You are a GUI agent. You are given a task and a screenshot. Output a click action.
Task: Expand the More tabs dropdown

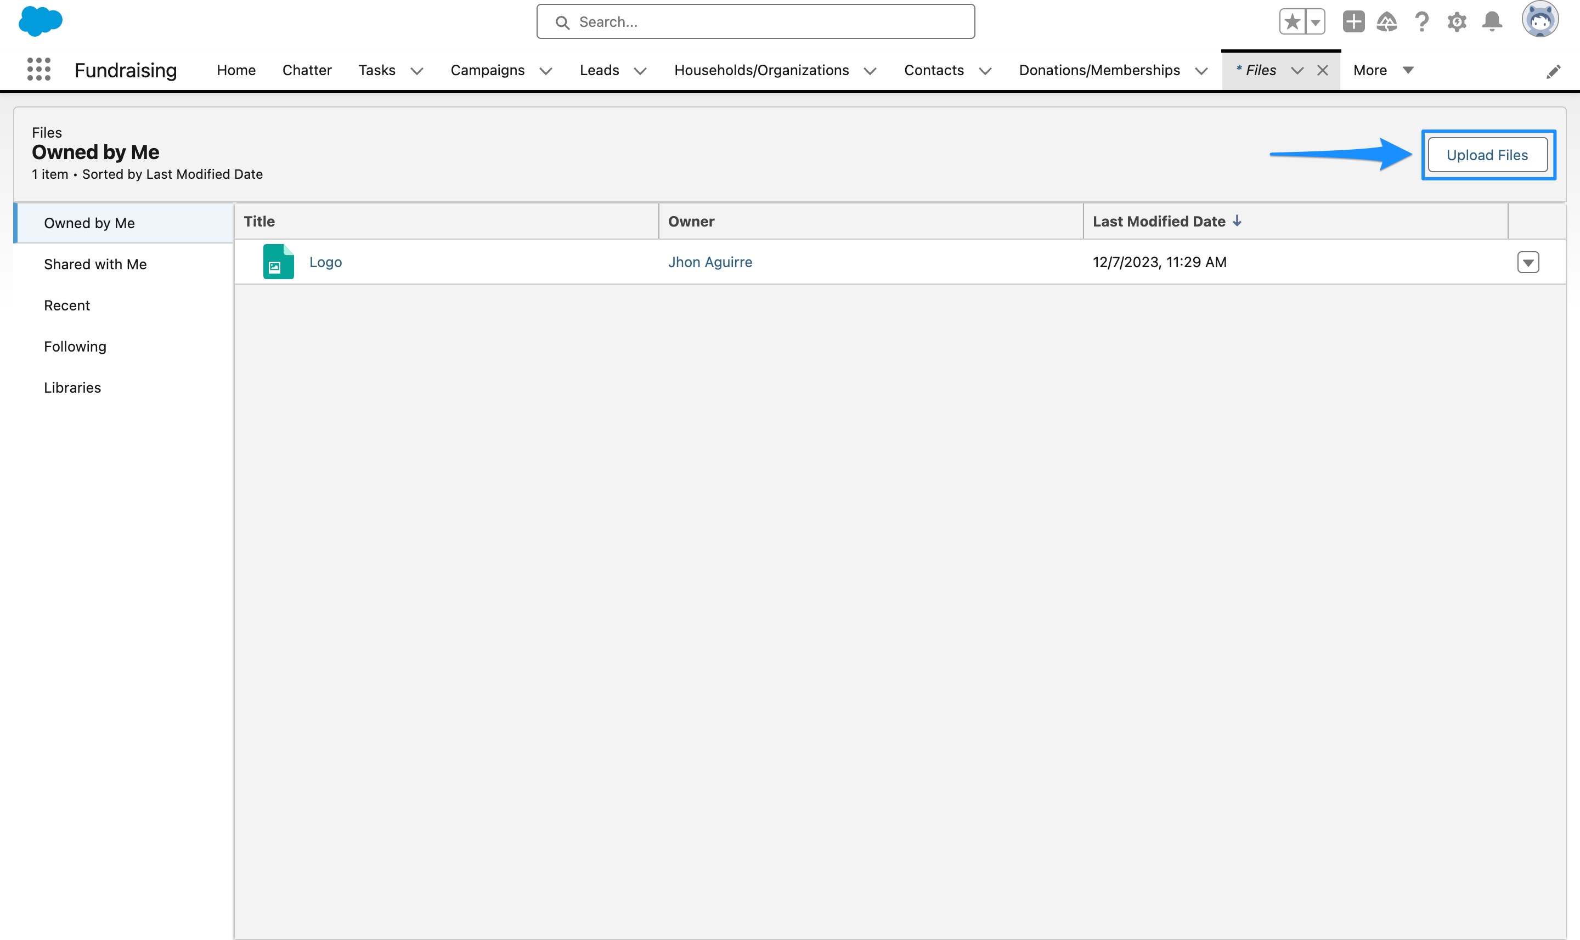[1408, 70]
